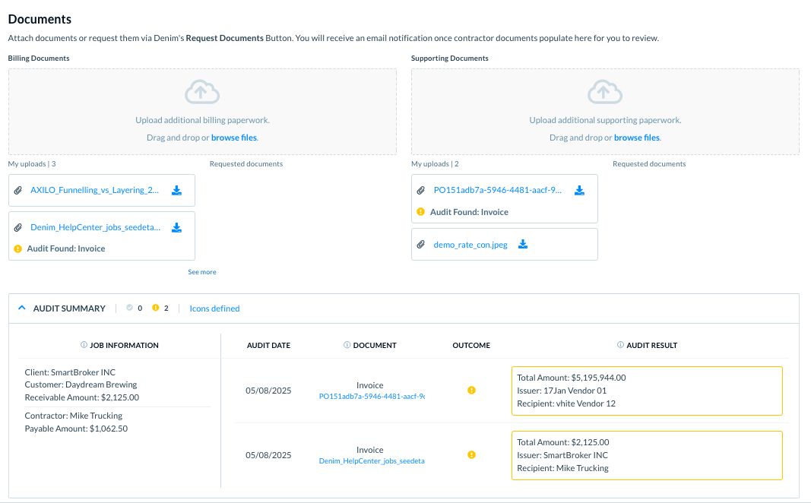Click the Job Information info icon

(x=84, y=345)
